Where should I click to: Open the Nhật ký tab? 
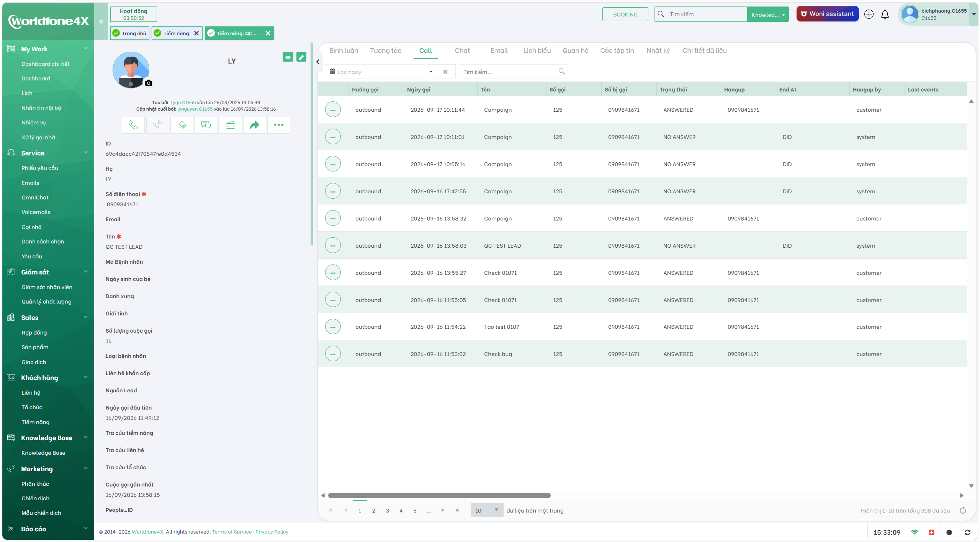658,51
